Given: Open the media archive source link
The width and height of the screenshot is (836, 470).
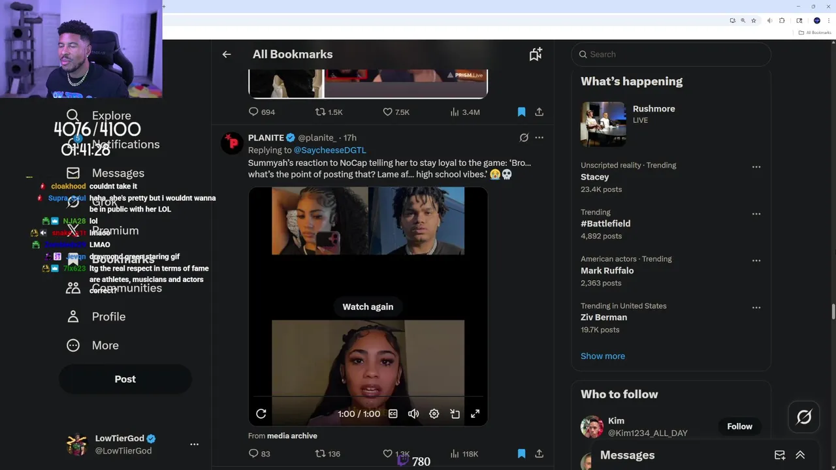Looking at the screenshot, I should pos(292,436).
